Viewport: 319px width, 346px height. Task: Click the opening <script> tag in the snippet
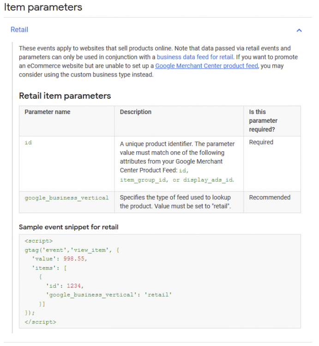tap(38, 241)
